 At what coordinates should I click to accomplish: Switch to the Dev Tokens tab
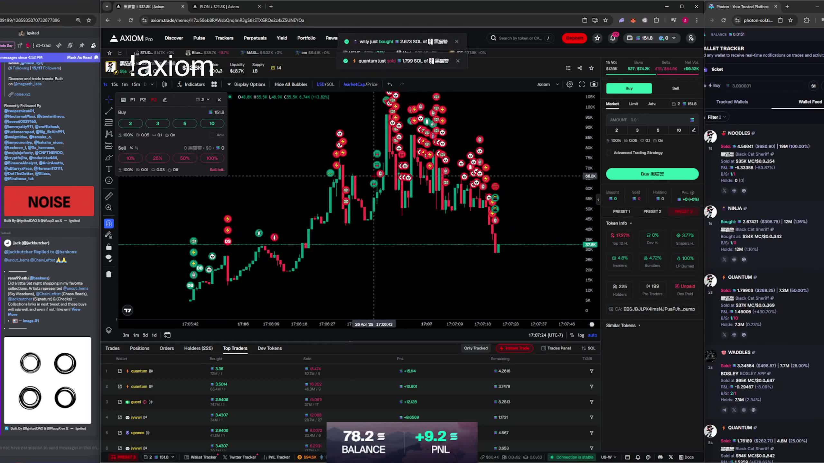[270, 348]
